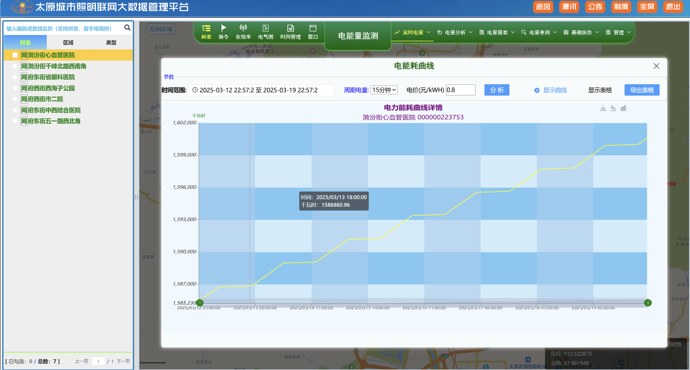Click the 返回 header button
Viewport: 690px width, 370px height.
(543, 7)
